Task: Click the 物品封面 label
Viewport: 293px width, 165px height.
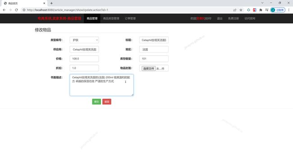Action: coord(126,68)
